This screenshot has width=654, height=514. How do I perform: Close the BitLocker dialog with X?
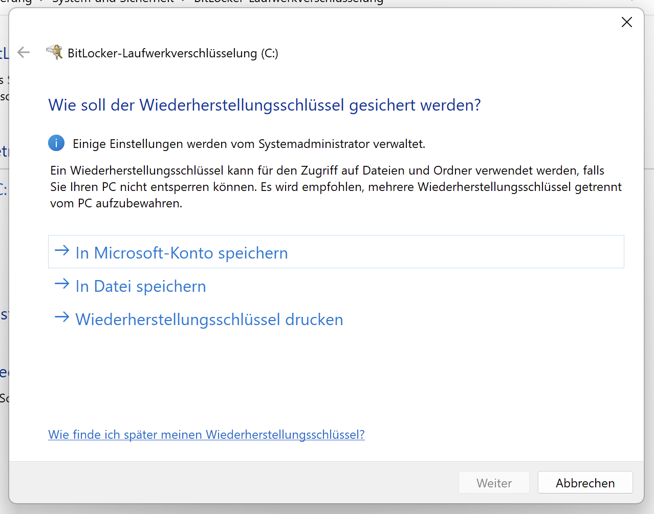[x=627, y=22]
